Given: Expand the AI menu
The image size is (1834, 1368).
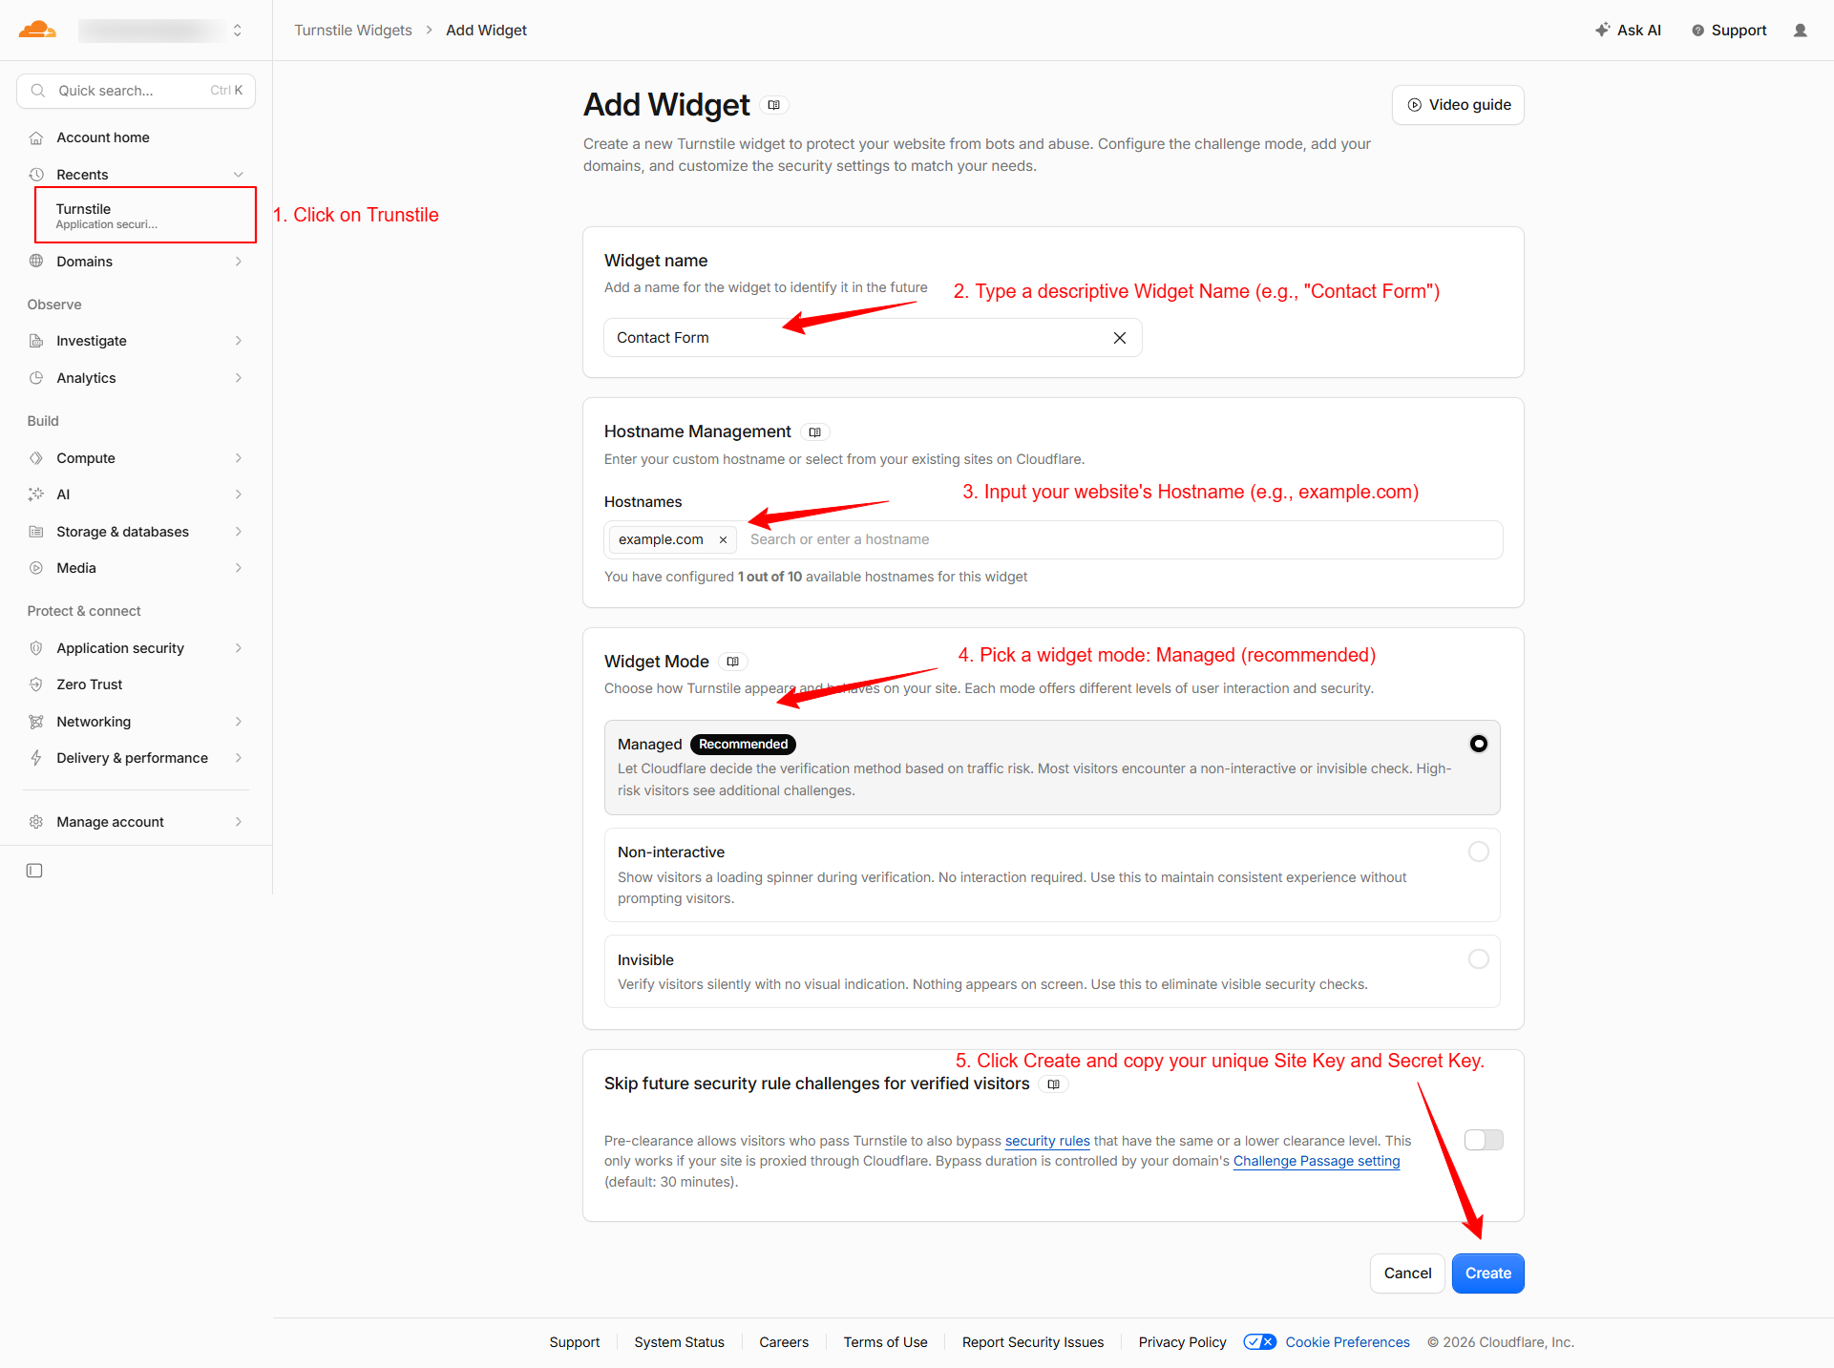Looking at the screenshot, I should click(136, 495).
